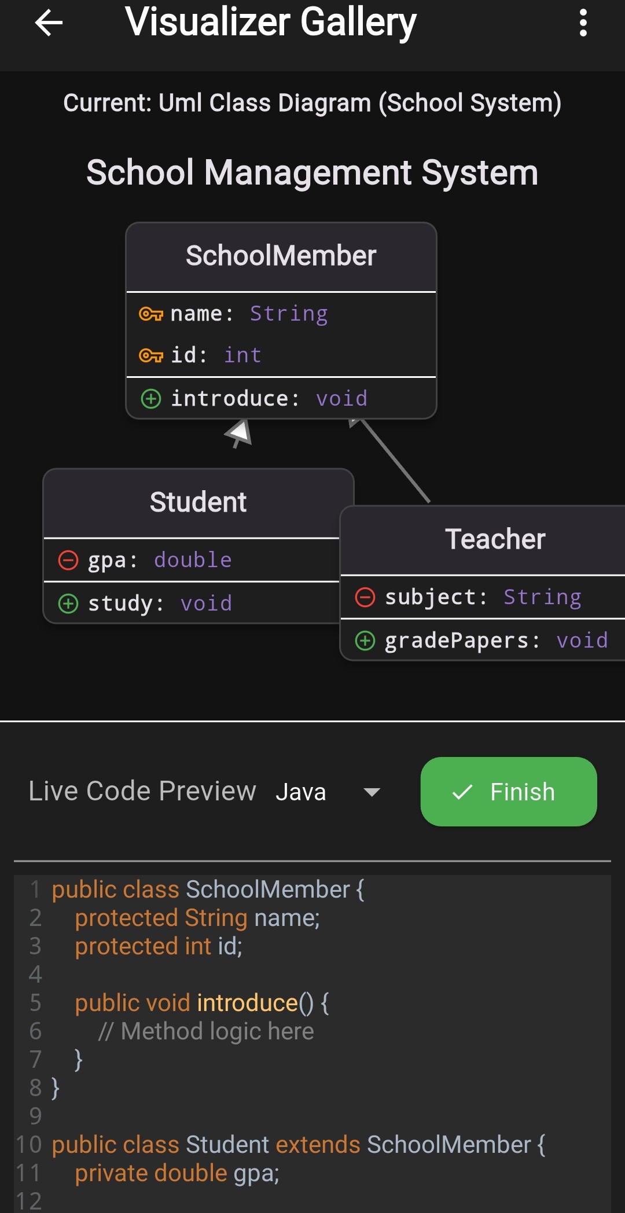Screen dimensions: 625x1213
Task: Click the red minus icon beside subject attribute
Action: pos(365,596)
